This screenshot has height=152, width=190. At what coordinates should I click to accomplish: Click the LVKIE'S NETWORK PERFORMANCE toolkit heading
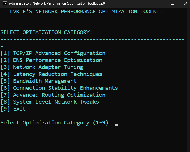click(x=86, y=12)
